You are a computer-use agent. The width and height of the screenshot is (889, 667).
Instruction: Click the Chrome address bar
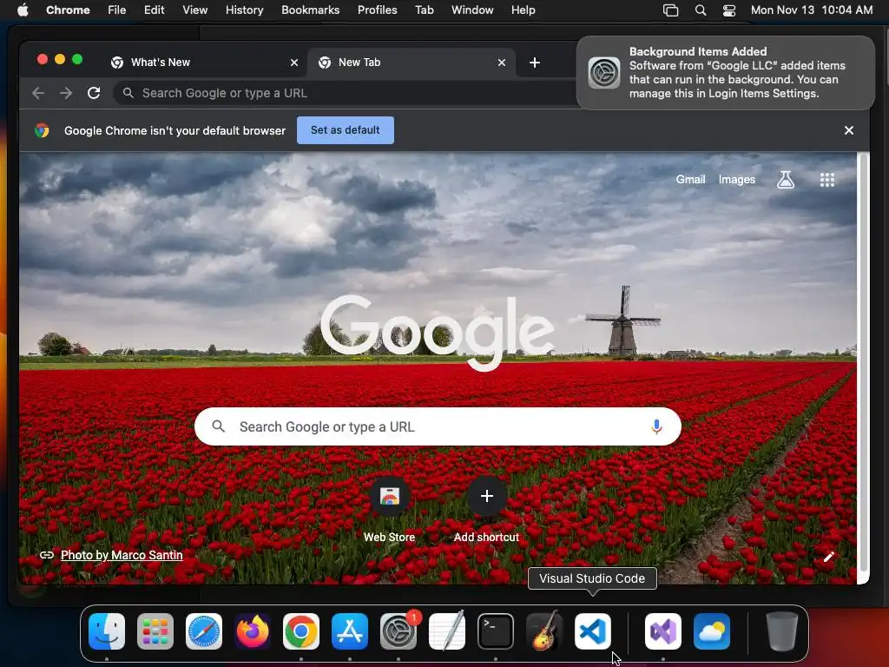coord(345,93)
